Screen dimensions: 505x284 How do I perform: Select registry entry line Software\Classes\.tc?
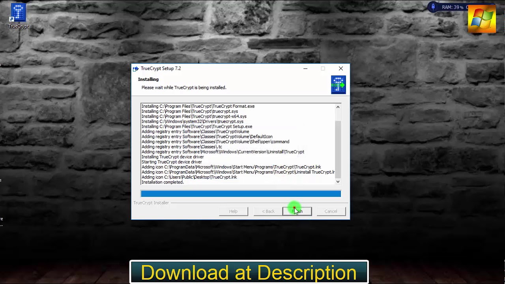(182, 147)
